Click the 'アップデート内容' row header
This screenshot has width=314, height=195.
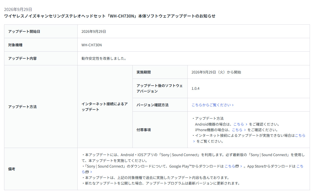pyautogui.click(x=41, y=58)
